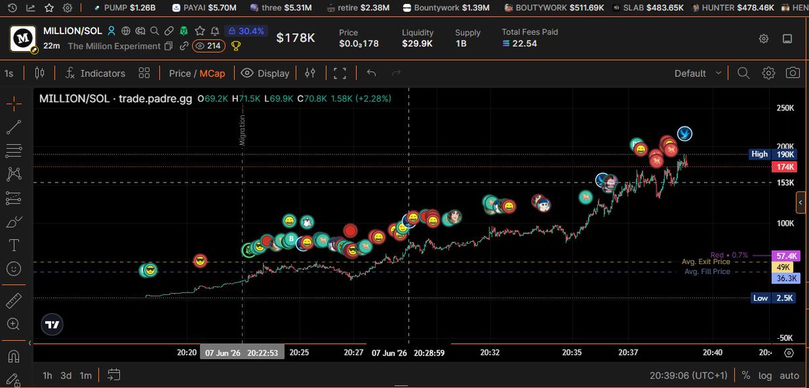
Task: Click the MILLION token logo thumbnail
Action: [24, 38]
